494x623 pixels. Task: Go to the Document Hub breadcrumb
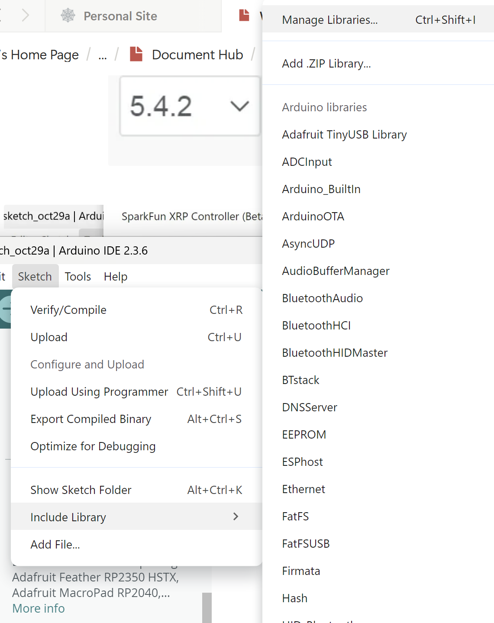pos(197,55)
